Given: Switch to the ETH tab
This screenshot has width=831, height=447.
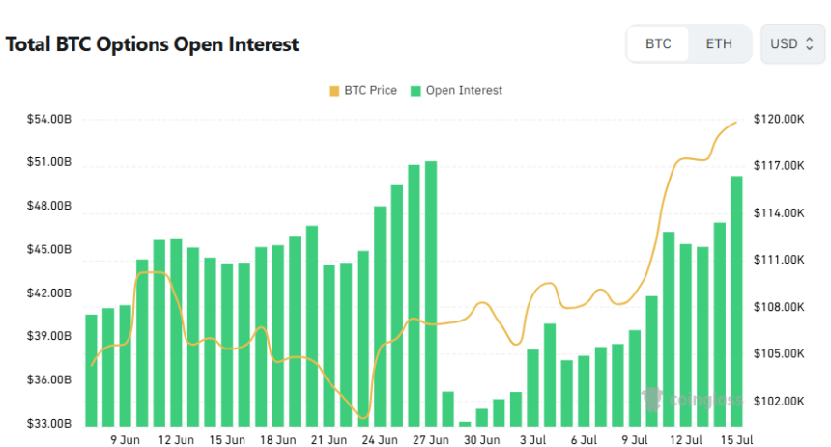Looking at the screenshot, I should (x=719, y=44).
